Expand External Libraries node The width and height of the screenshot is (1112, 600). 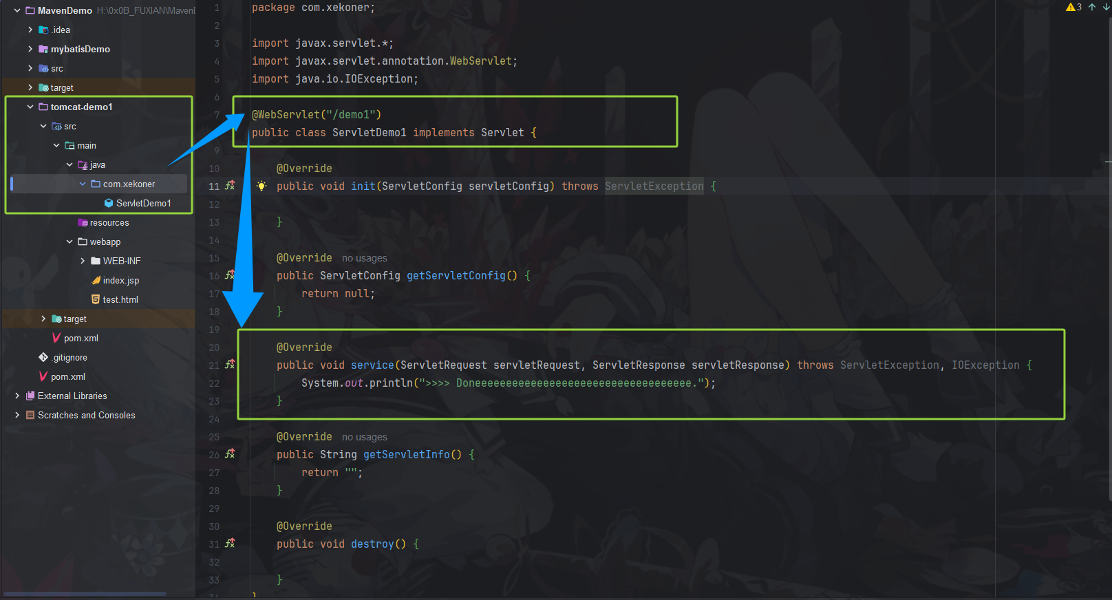17,396
